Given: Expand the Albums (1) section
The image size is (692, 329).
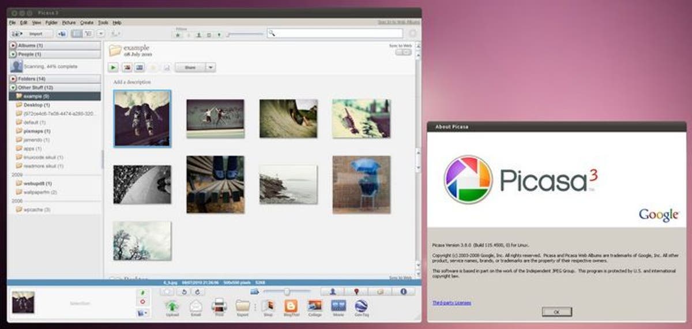Looking at the screenshot, I should click(x=13, y=45).
